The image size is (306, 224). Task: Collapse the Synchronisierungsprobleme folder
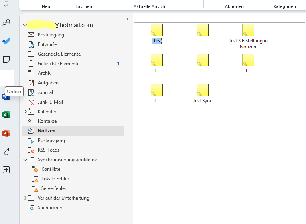pyautogui.click(x=26, y=160)
